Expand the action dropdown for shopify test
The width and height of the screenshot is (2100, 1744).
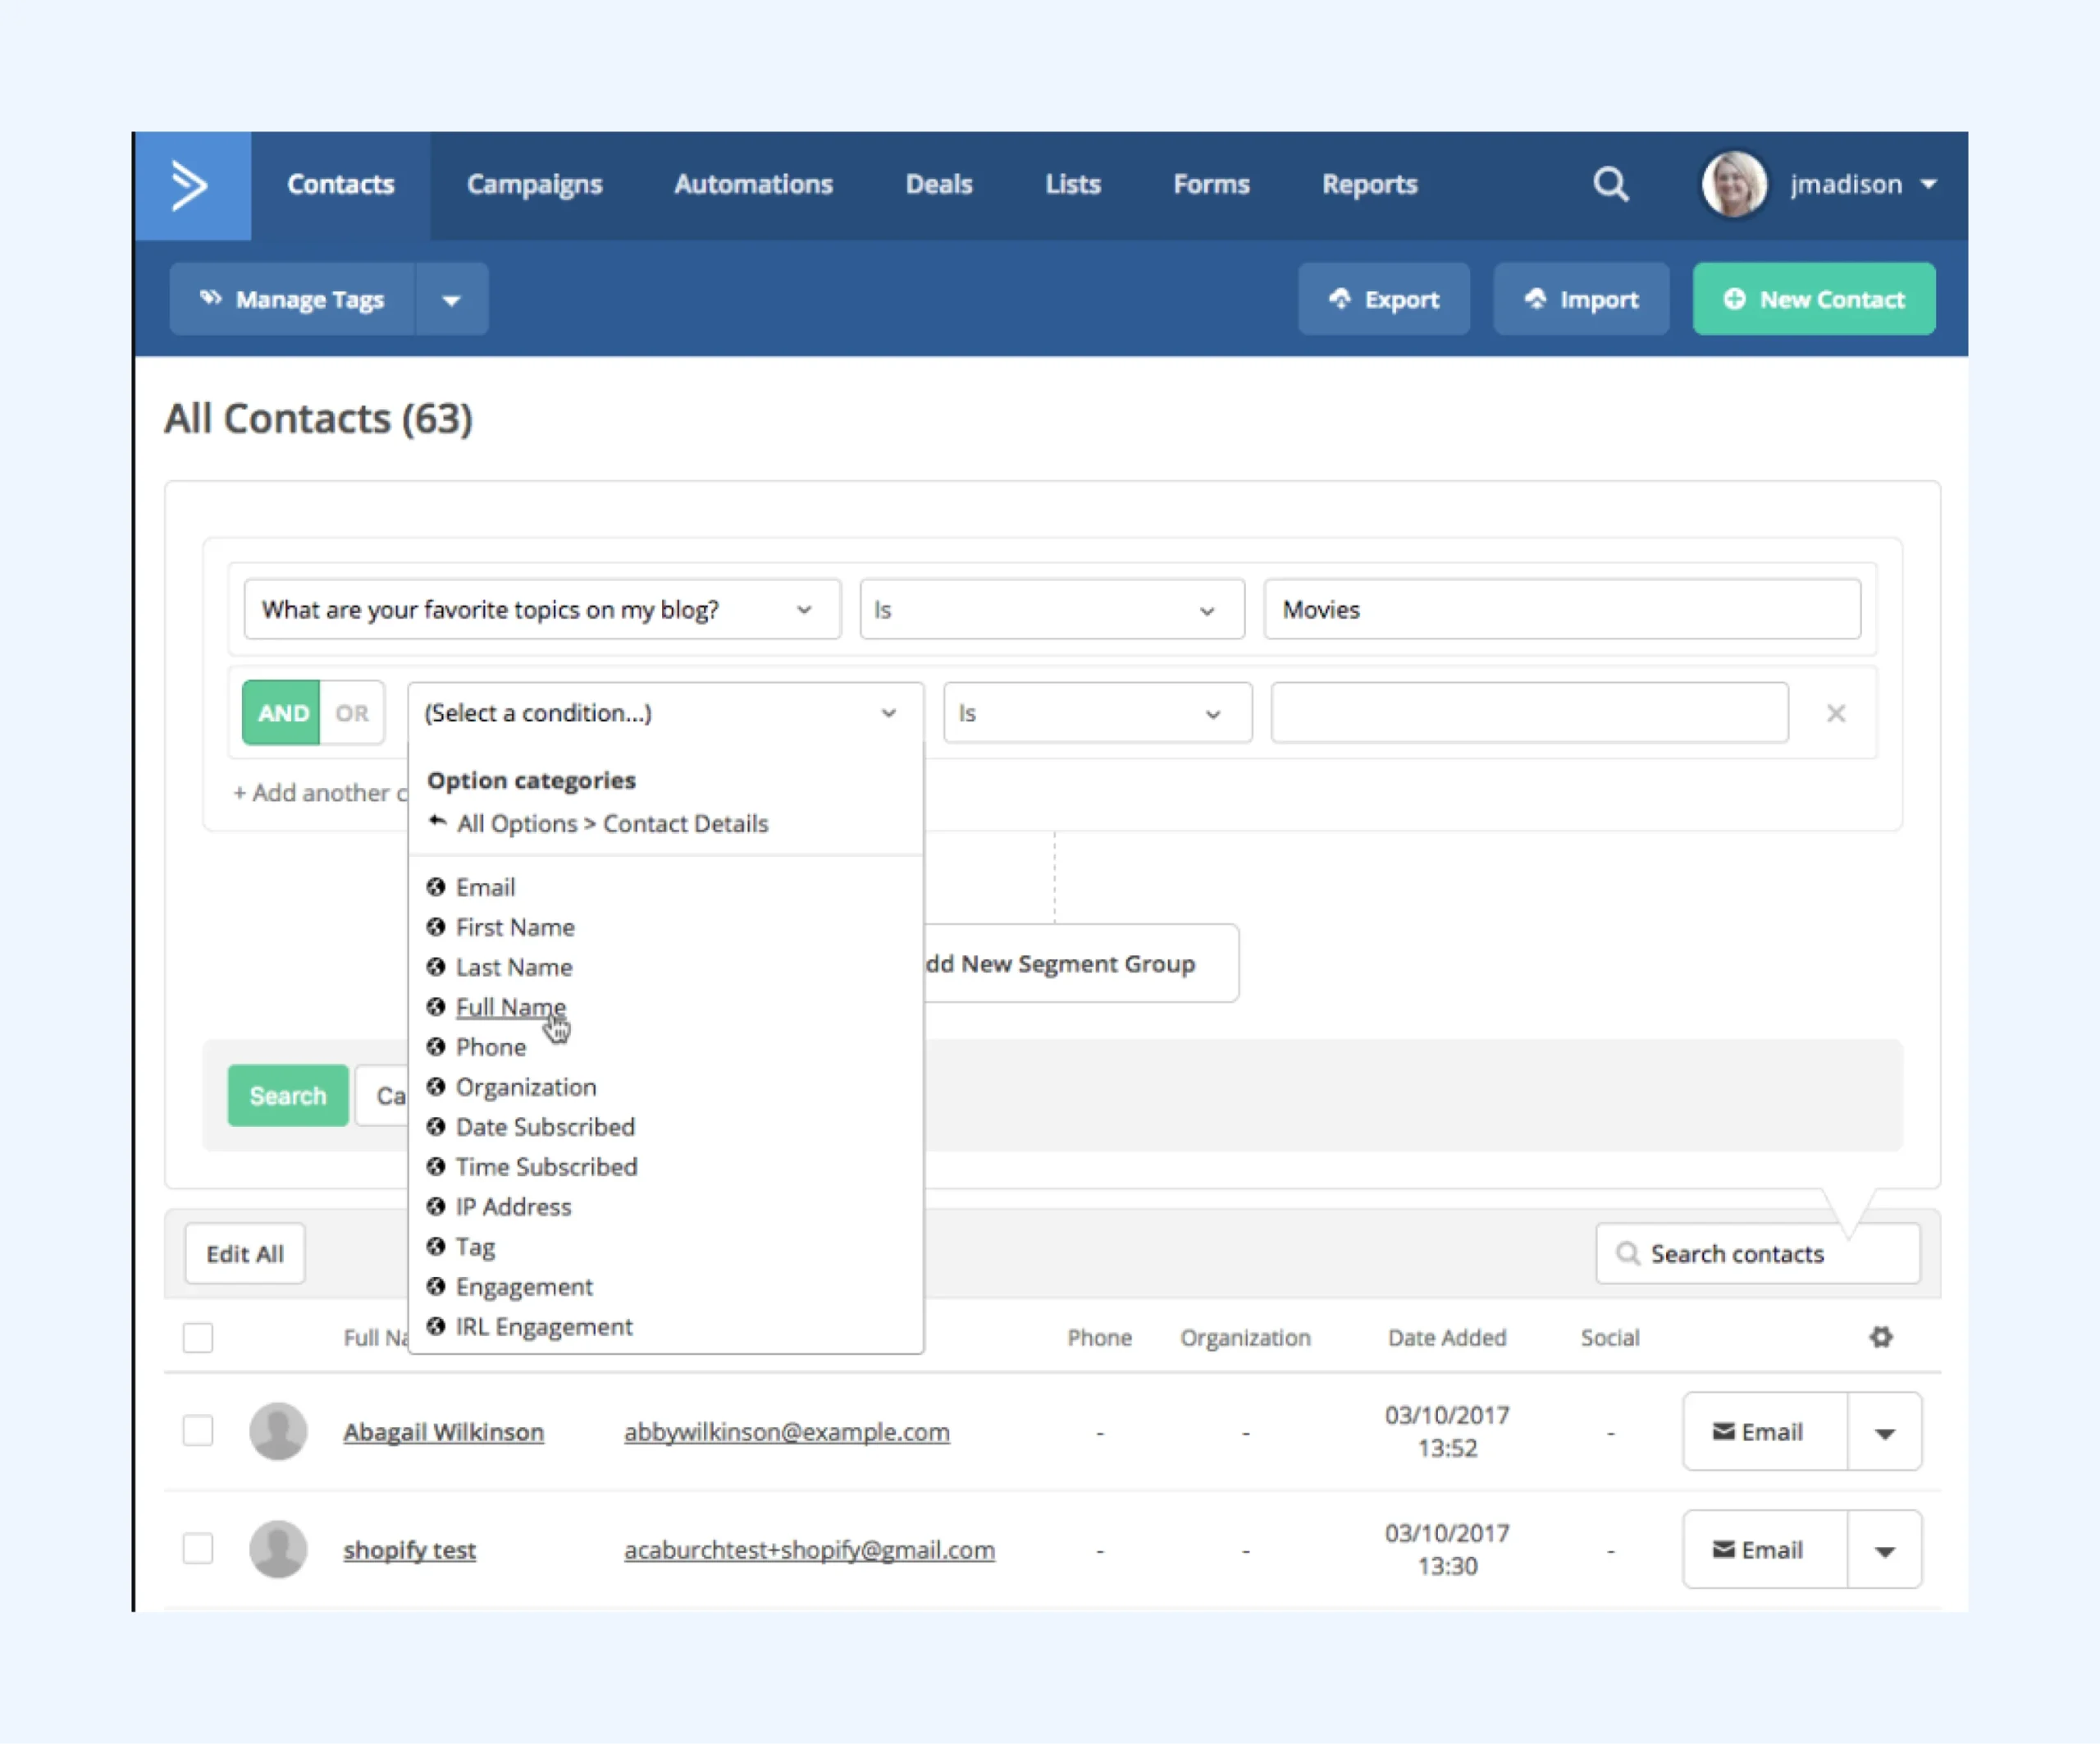click(1885, 1549)
